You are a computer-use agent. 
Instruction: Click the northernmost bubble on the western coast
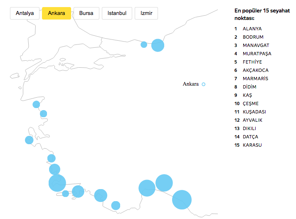pos(36,104)
